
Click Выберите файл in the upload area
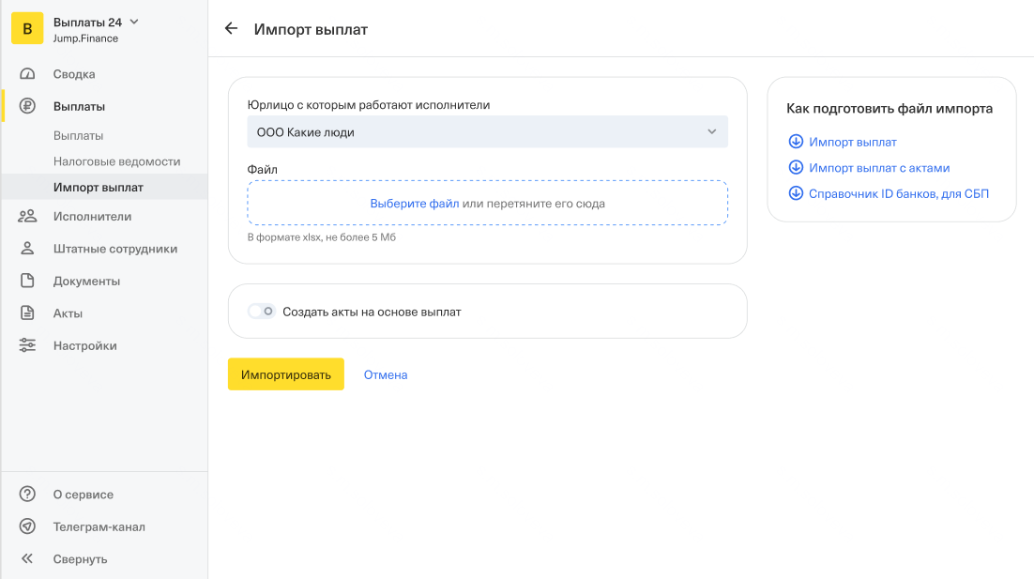coord(414,204)
